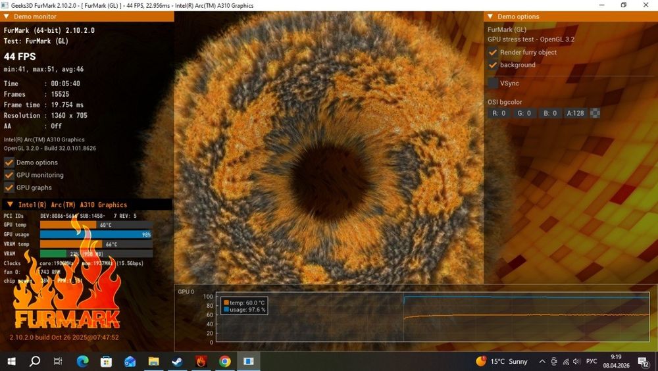Viewport: 658px width, 371px height.
Task: Click the GPU 0 temperature usage graph
Action: coord(432,317)
